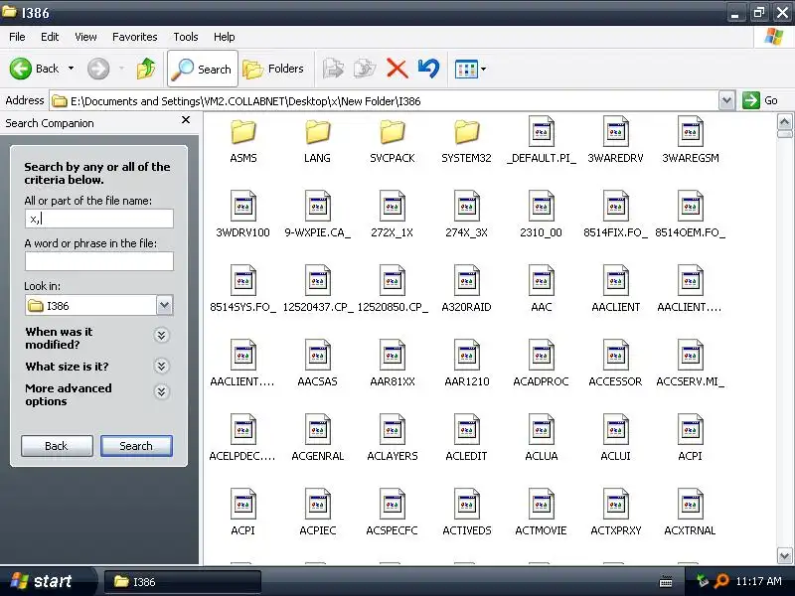
Task: Click the I386 taskbar button
Action: 183,582
